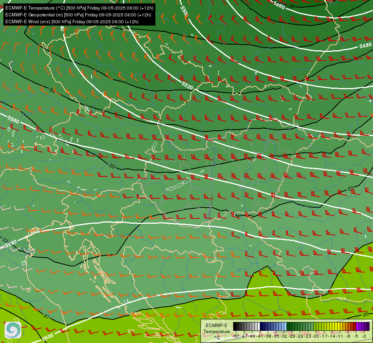
Task: Pick the bright red legend swatch
Action: [355, 326]
